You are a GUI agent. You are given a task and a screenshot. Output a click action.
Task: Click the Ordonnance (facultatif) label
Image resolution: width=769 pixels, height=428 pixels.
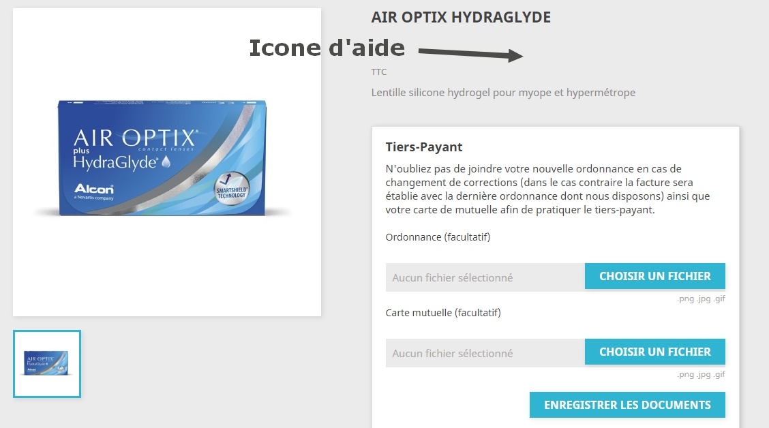(x=438, y=237)
